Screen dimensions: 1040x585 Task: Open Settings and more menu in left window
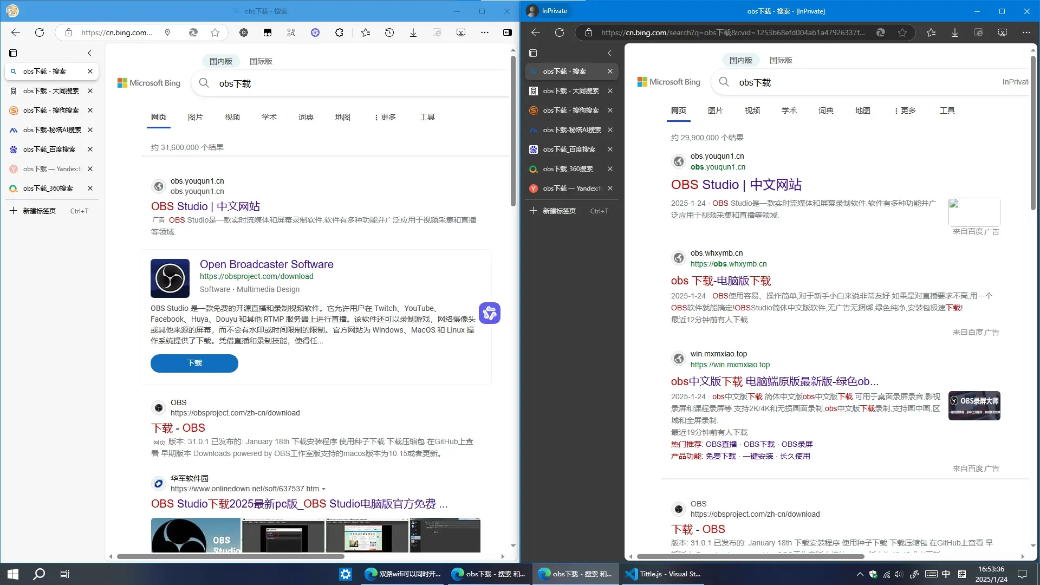tap(485, 32)
